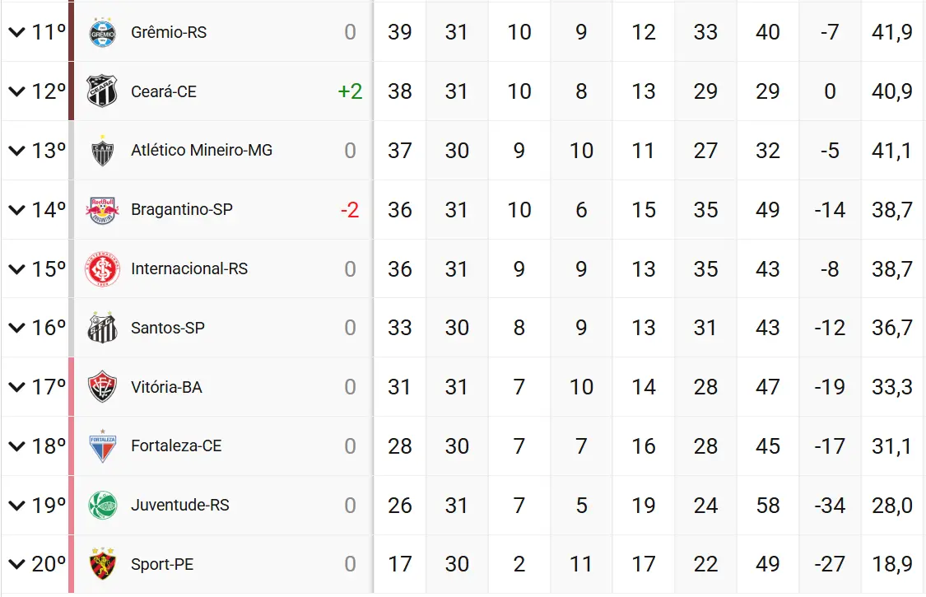Select the Internacional-RS team name
Viewport: 926px width, 597px height.
point(189,269)
